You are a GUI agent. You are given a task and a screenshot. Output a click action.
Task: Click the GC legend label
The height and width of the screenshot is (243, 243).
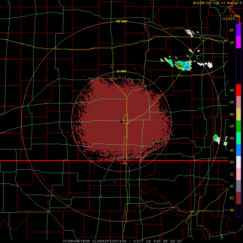click(232, 186)
